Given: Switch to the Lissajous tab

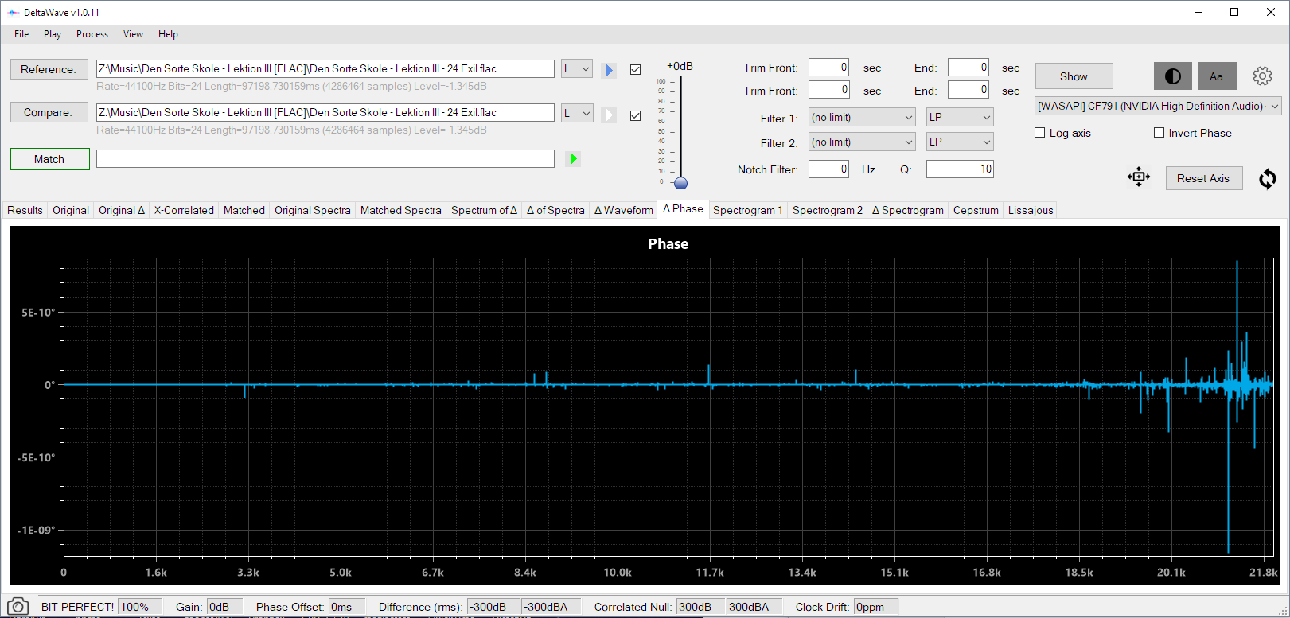Looking at the screenshot, I should [x=1031, y=210].
